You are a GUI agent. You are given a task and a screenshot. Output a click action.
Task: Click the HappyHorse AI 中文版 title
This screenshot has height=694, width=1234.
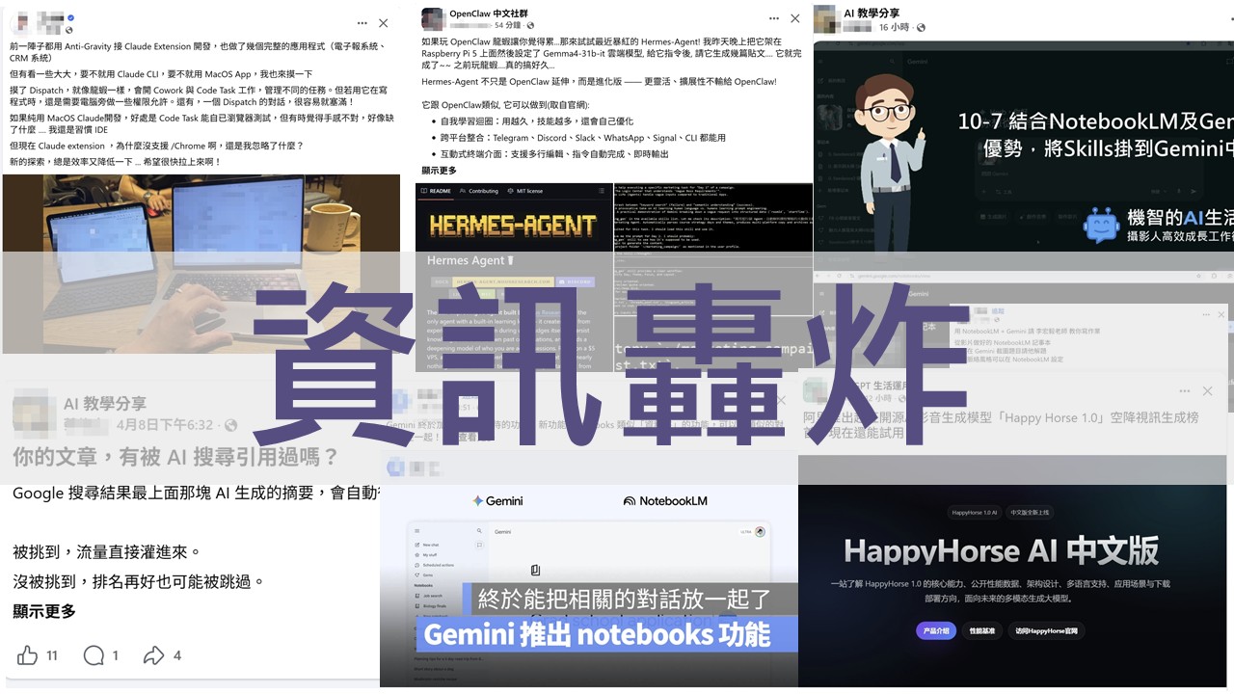coord(1001,551)
